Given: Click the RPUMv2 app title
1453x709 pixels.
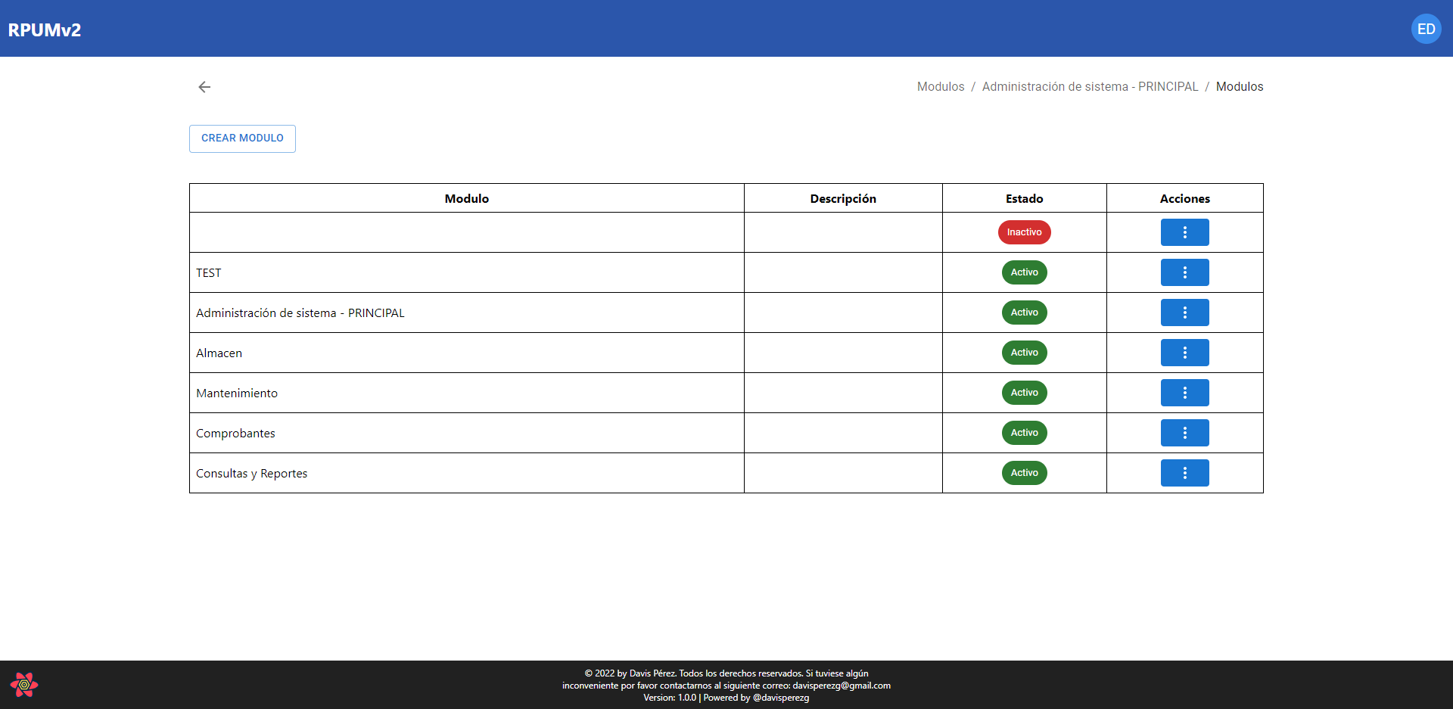Looking at the screenshot, I should (x=45, y=30).
